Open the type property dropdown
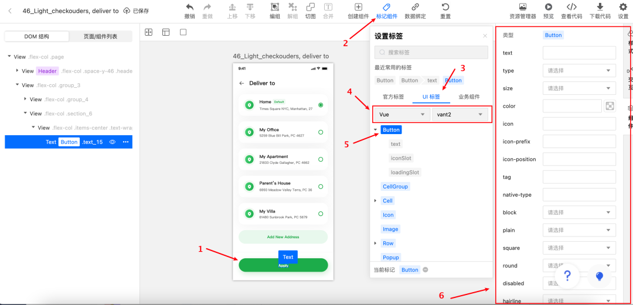Screen dimensions: 633x305 (x=579, y=71)
